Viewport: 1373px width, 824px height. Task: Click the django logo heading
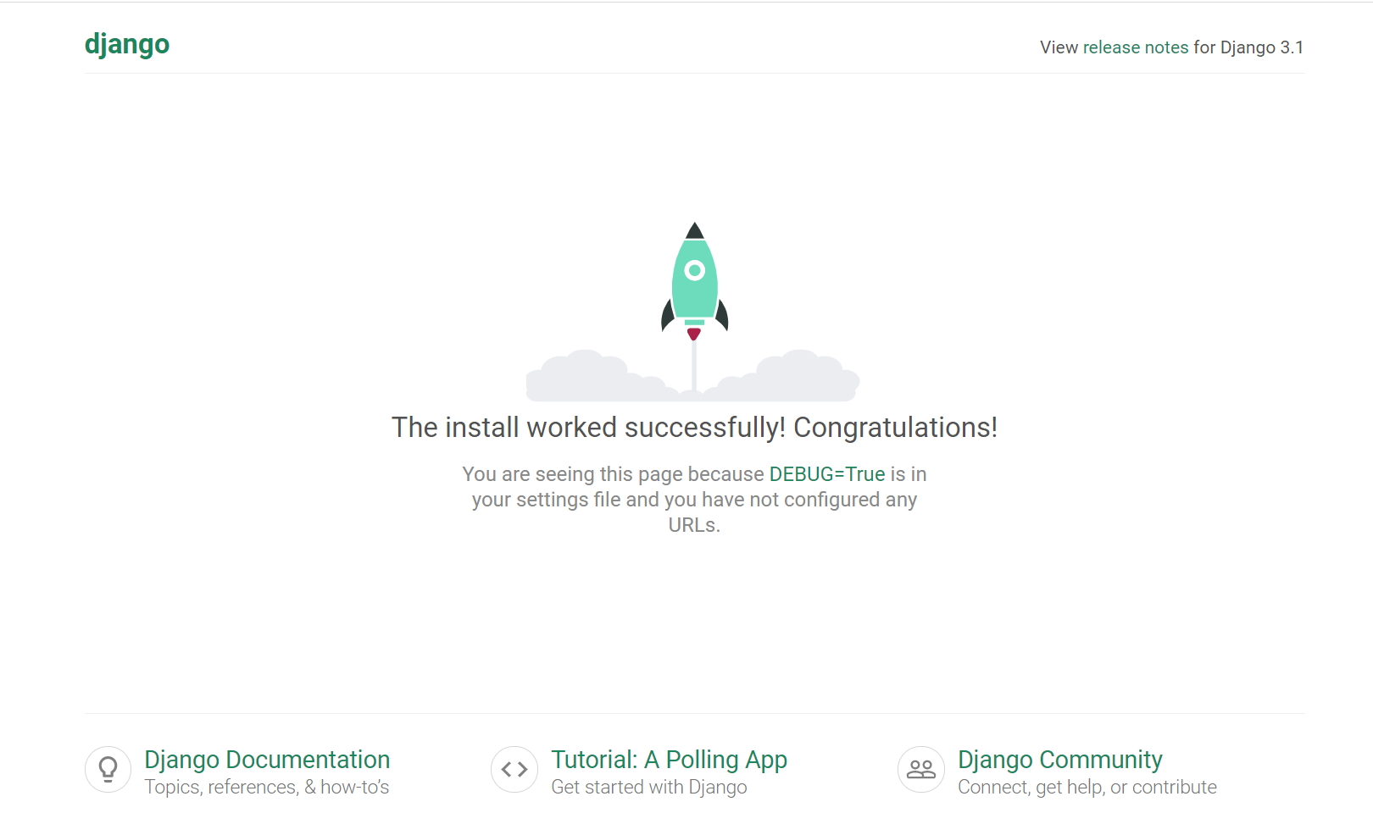coord(127,44)
